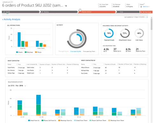Toggle Emails legend in All Interactions chart
The width and height of the screenshot is (153, 123).
click(19, 52)
